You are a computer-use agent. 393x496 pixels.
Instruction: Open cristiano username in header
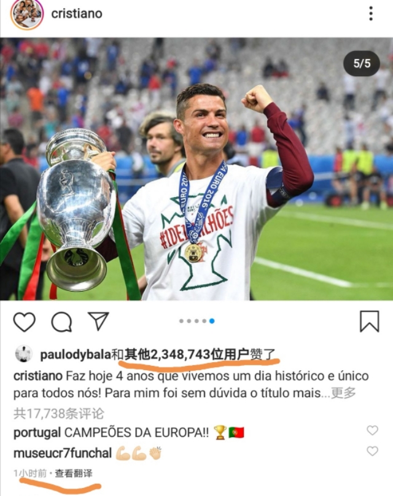[x=77, y=14]
